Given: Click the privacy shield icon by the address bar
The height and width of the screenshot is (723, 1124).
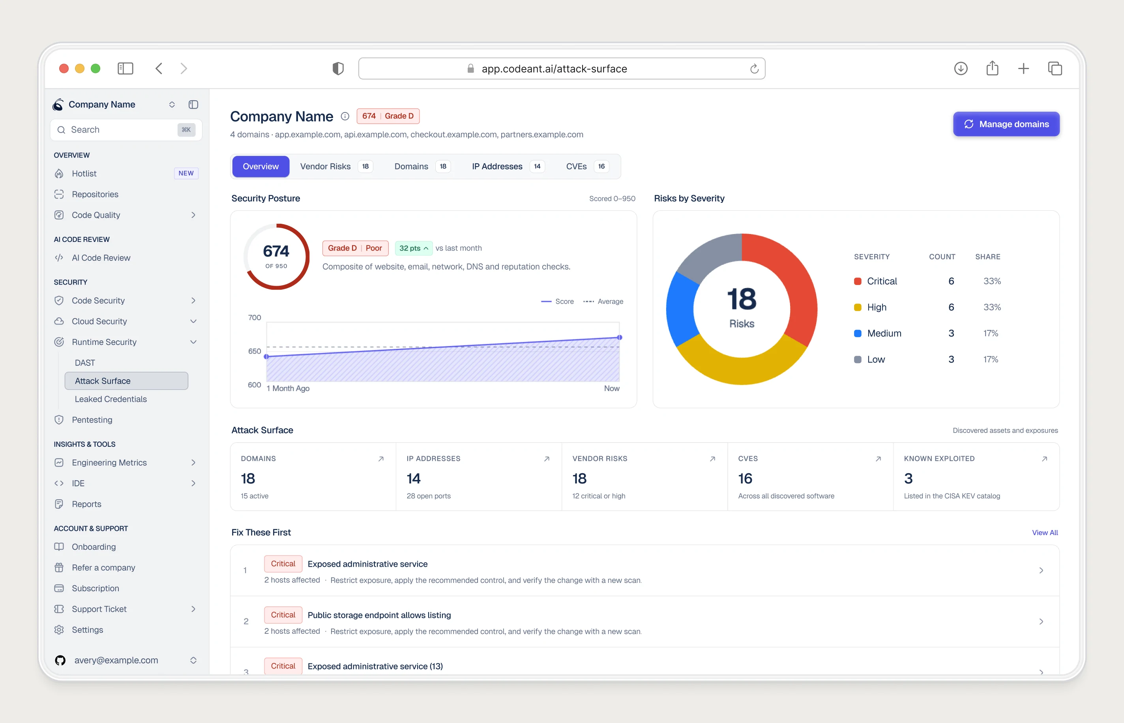Looking at the screenshot, I should pyautogui.click(x=338, y=69).
